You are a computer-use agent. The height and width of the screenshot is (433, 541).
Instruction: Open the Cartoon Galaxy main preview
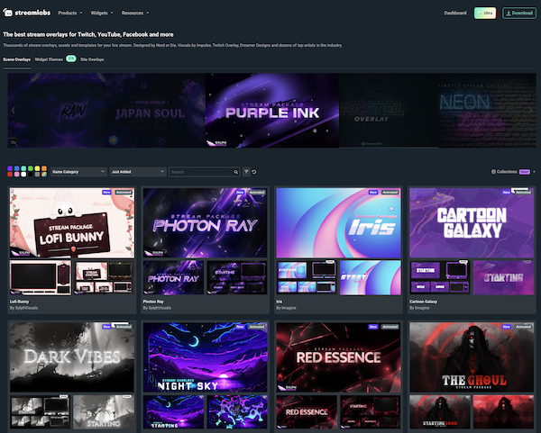coord(472,223)
